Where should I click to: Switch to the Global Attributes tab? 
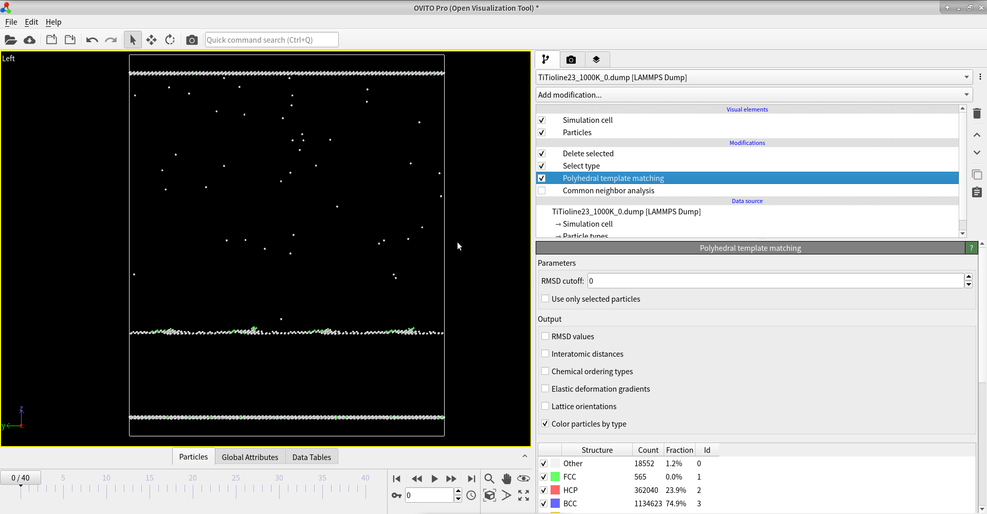coord(250,457)
